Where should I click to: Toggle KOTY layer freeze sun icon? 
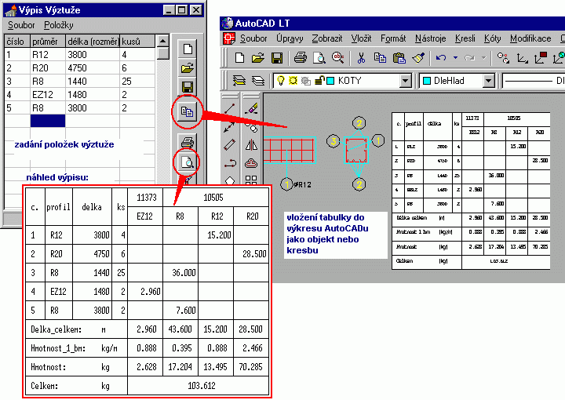pos(293,81)
